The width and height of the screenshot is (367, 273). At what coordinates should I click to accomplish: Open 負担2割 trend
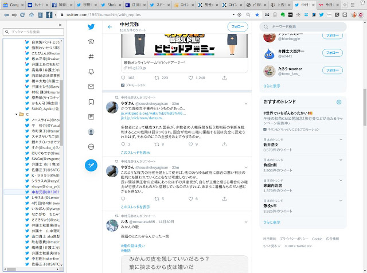[270, 165]
